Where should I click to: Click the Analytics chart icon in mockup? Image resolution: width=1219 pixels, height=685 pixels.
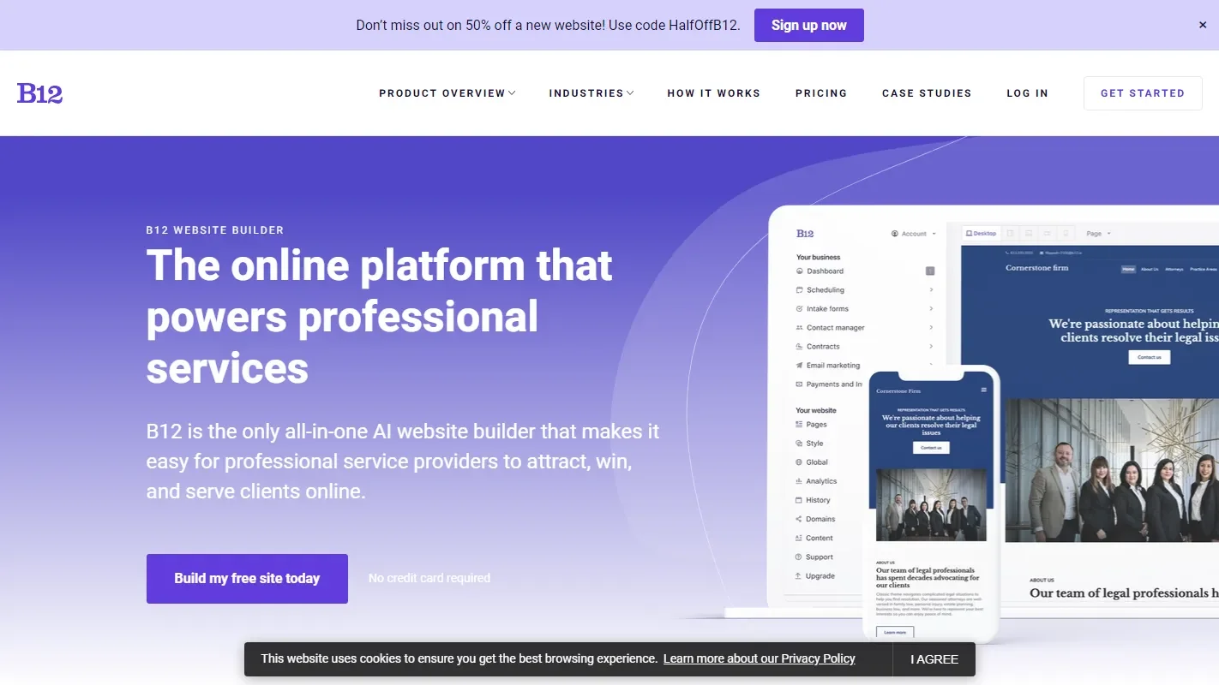coord(799,481)
